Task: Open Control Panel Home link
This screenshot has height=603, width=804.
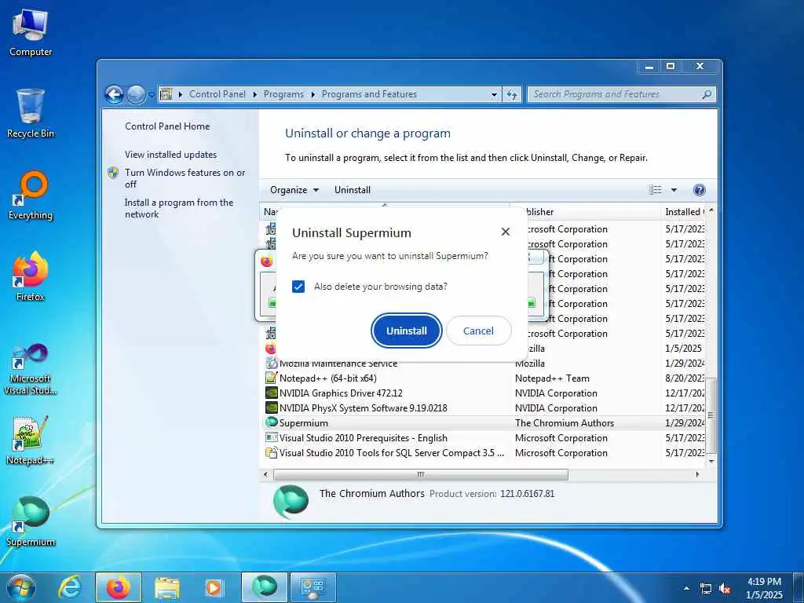Action: (167, 126)
